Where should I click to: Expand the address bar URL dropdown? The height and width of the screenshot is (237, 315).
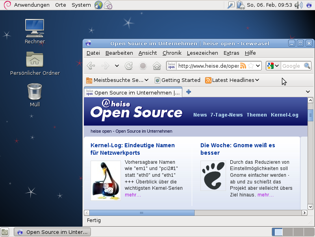(x=258, y=66)
